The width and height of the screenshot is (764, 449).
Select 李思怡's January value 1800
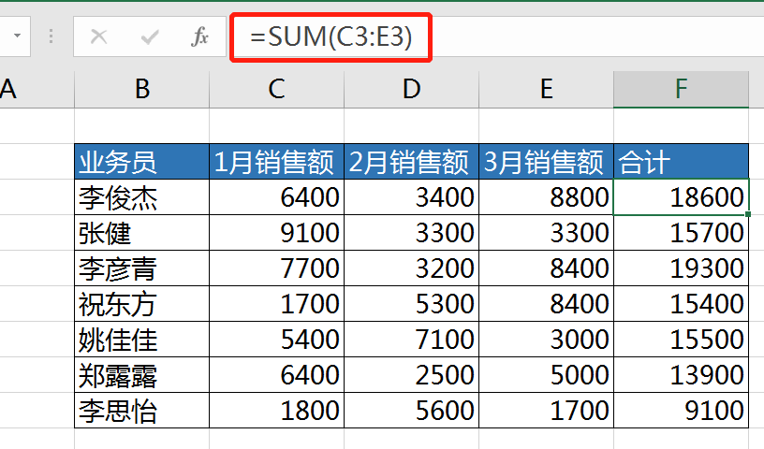click(x=277, y=410)
